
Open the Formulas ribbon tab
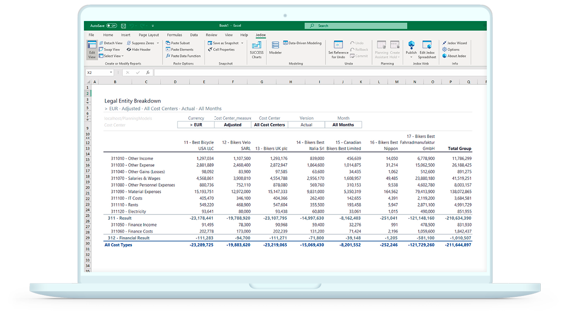pos(174,35)
